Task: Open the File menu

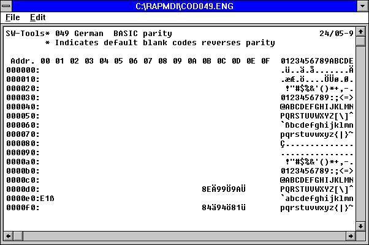Action: 13,17
